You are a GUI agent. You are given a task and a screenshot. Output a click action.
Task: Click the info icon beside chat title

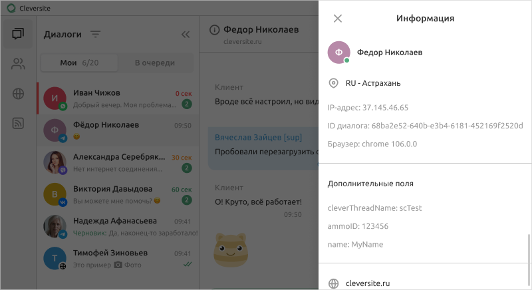click(214, 30)
